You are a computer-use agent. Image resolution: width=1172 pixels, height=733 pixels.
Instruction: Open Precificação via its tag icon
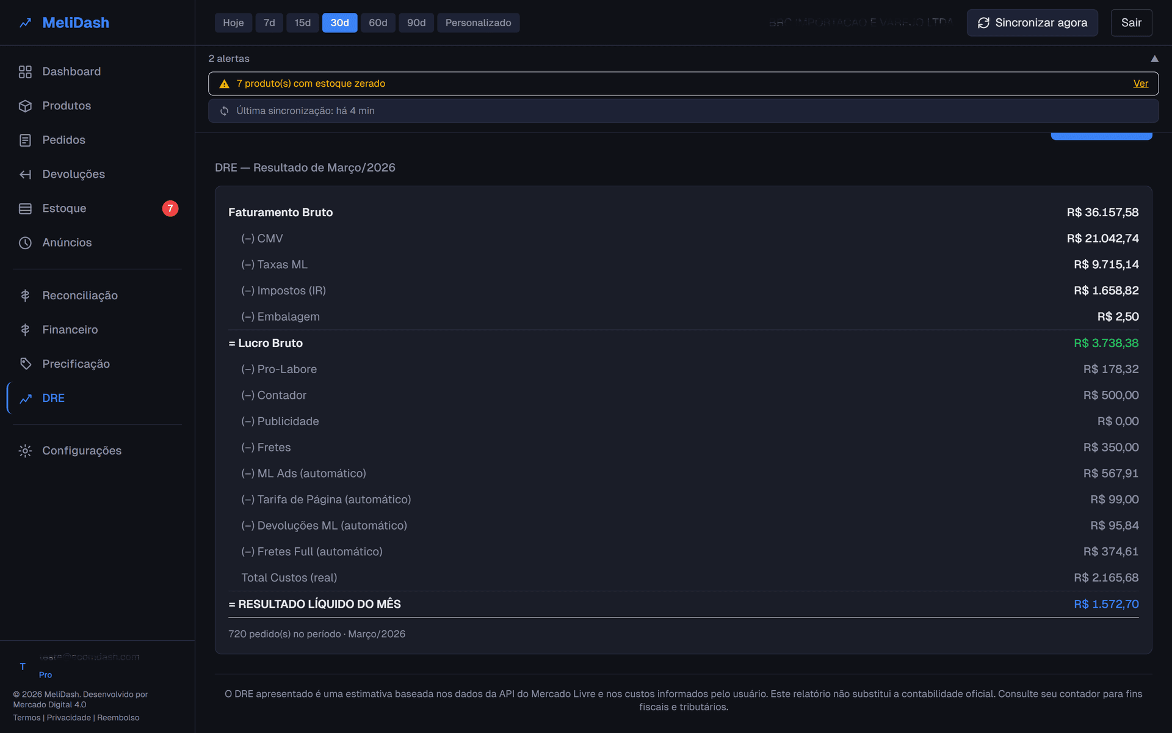click(x=25, y=363)
